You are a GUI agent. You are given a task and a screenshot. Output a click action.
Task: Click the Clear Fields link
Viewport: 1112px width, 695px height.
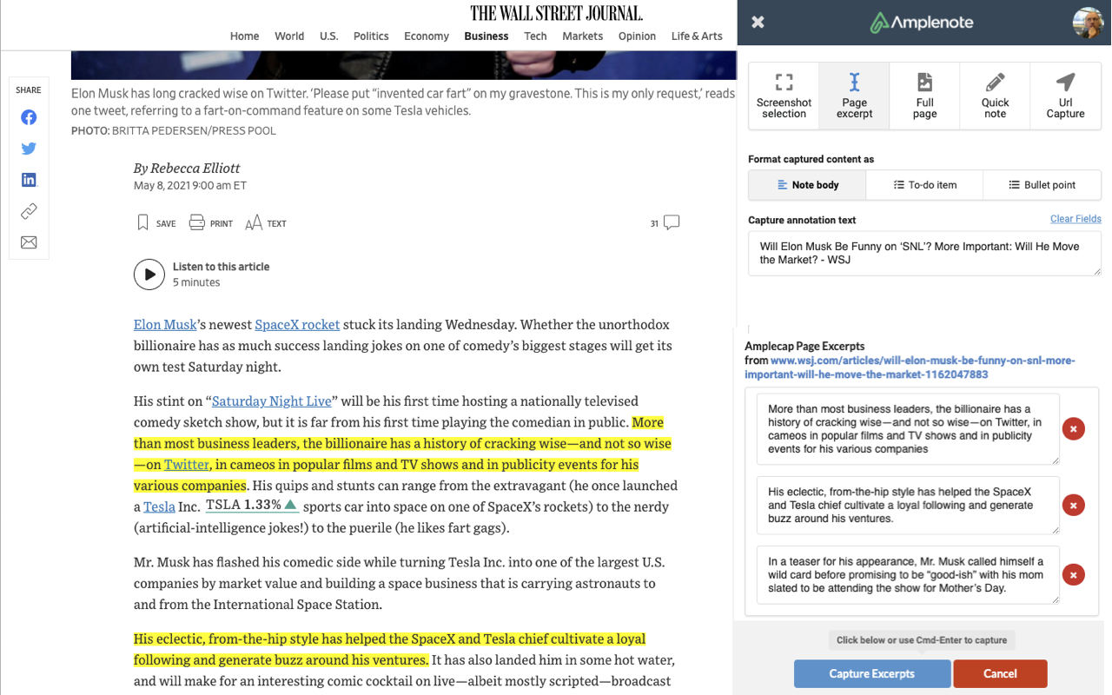tap(1076, 219)
